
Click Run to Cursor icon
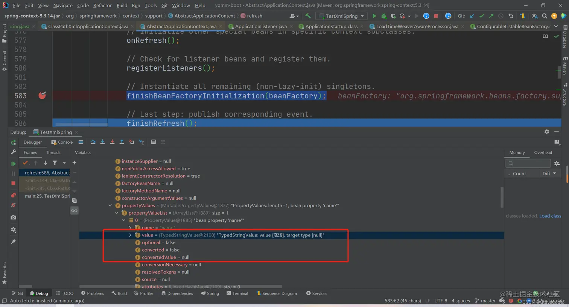[x=141, y=142]
